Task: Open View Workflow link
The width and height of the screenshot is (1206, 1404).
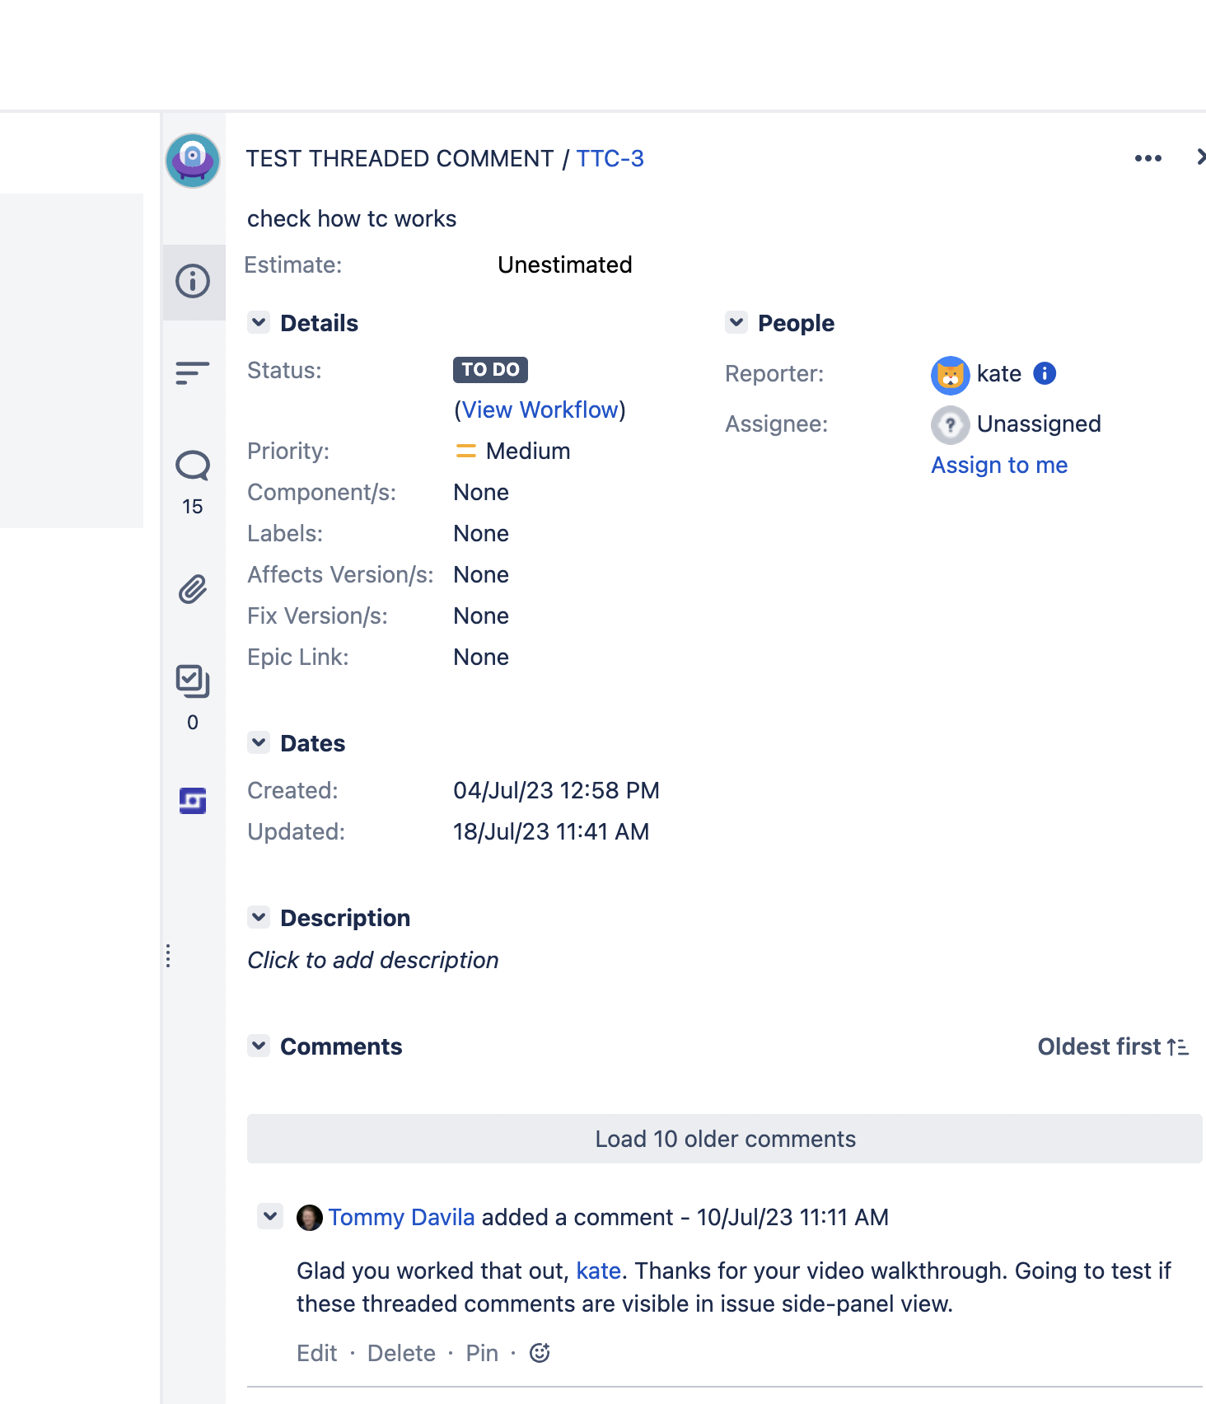Action: click(540, 409)
